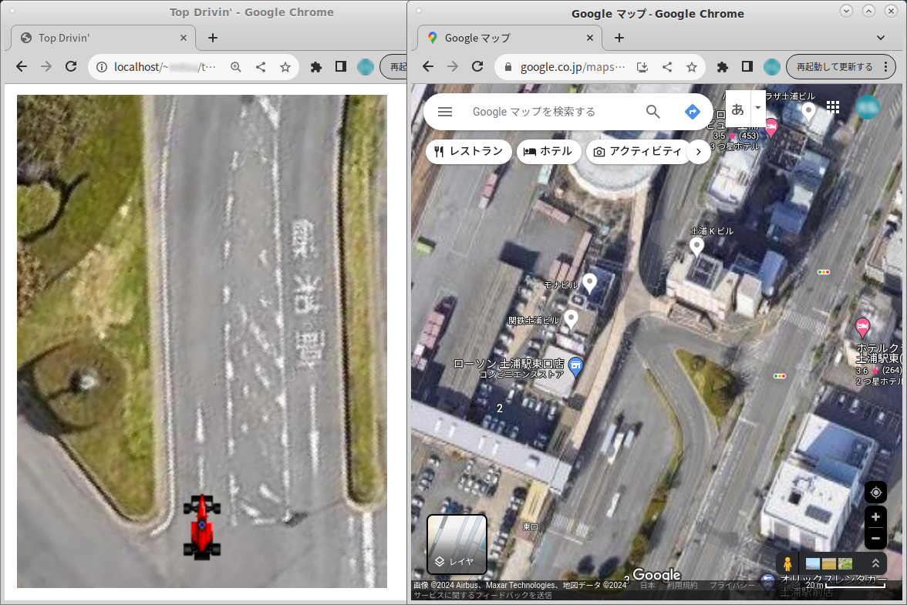Screen dimensions: 907x605
Task: Expand the imagery strip with double chevron
Action: click(x=875, y=563)
